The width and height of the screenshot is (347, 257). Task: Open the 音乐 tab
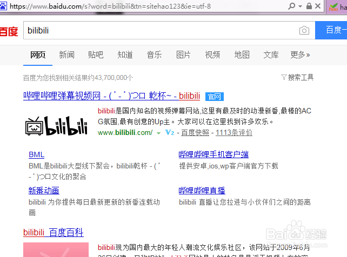pos(154,55)
